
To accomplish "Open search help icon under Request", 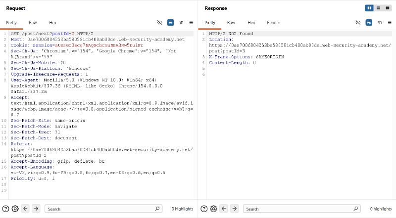I will click(5, 209).
